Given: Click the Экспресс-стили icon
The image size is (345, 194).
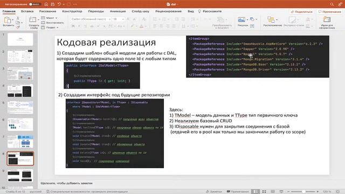Looking at the screenshot, I should coord(292,20).
